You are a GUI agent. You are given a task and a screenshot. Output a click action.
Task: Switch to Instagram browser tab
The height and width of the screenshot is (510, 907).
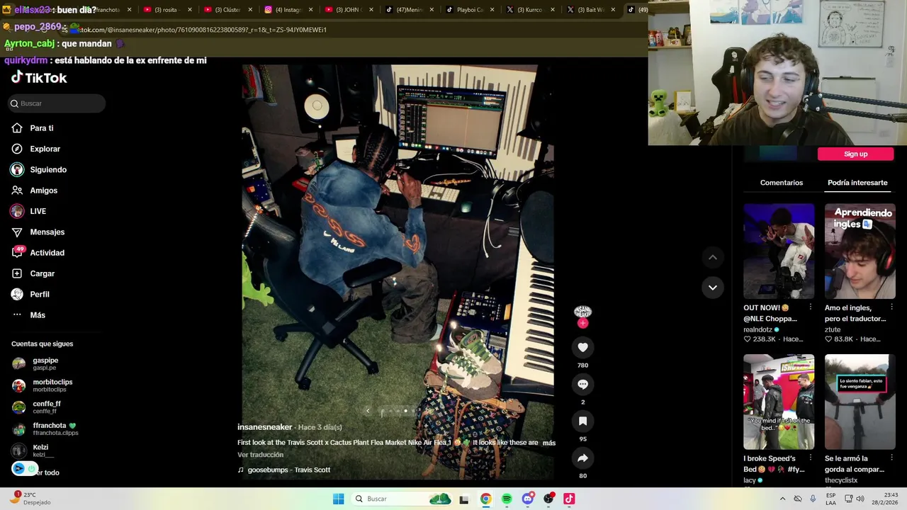[x=288, y=10]
